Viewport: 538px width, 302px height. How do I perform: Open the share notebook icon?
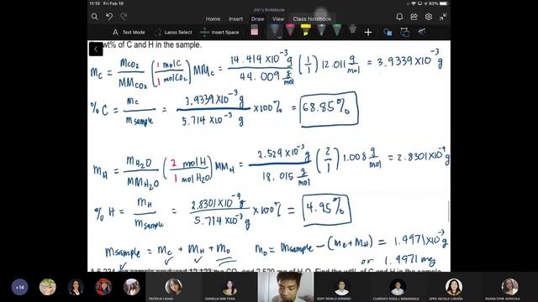(x=414, y=17)
